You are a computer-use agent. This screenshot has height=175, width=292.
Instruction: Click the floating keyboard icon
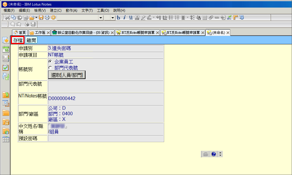pyautogui.click(x=206, y=154)
